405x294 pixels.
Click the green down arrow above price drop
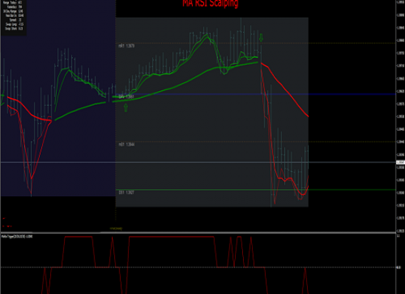pyautogui.click(x=261, y=38)
